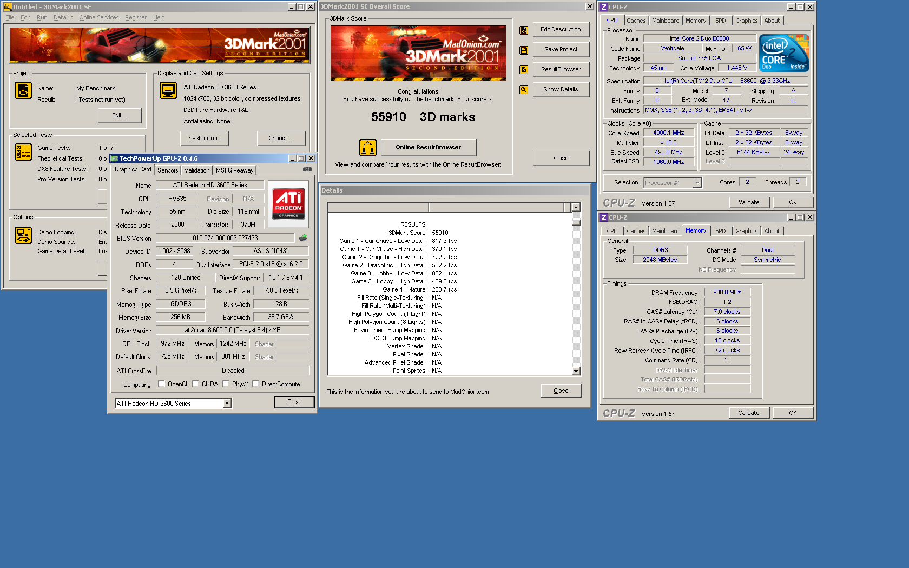The image size is (909, 568).
Task: Click the icon beside ResultBrowser button
Action: click(524, 70)
